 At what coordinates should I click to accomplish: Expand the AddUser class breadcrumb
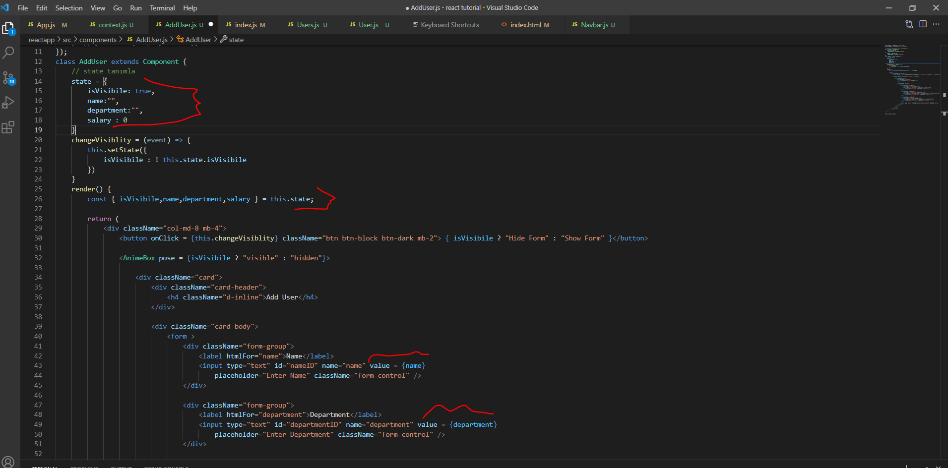click(198, 40)
